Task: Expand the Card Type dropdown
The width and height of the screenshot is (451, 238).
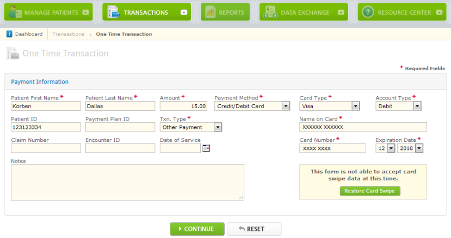Action: (355, 107)
